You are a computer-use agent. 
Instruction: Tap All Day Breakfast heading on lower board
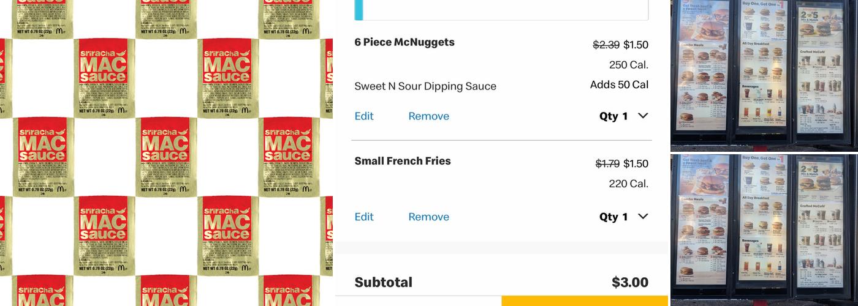pyautogui.click(x=756, y=197)
